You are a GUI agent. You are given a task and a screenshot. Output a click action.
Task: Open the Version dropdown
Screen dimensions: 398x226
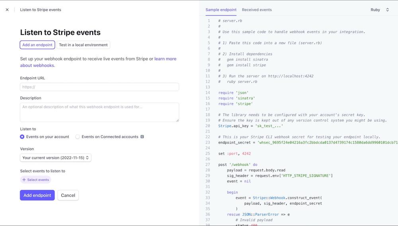[56, 157]
